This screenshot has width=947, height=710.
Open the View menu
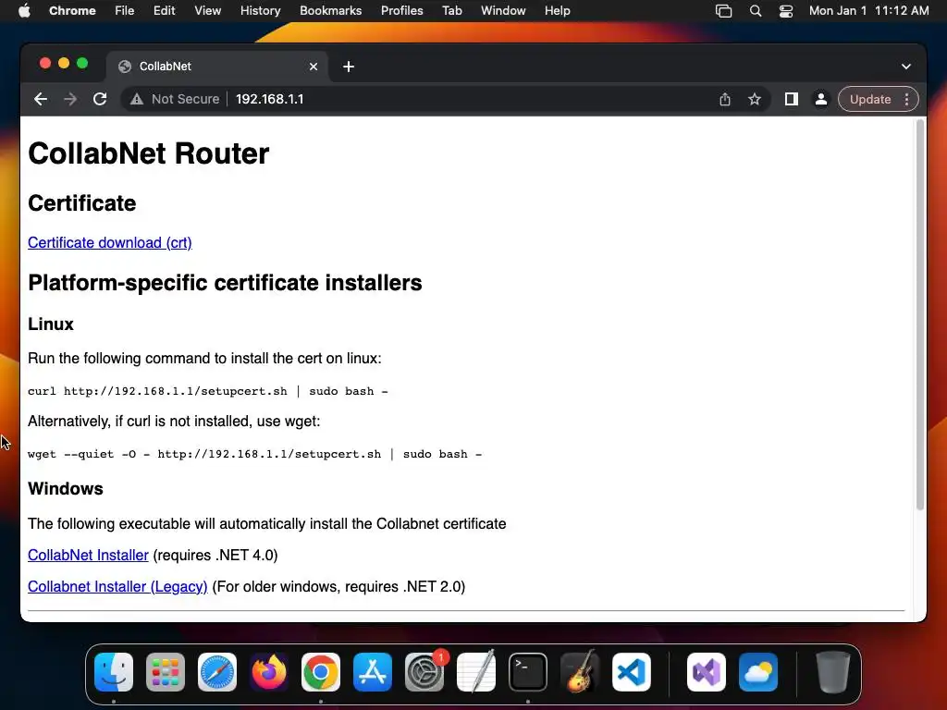207,11
